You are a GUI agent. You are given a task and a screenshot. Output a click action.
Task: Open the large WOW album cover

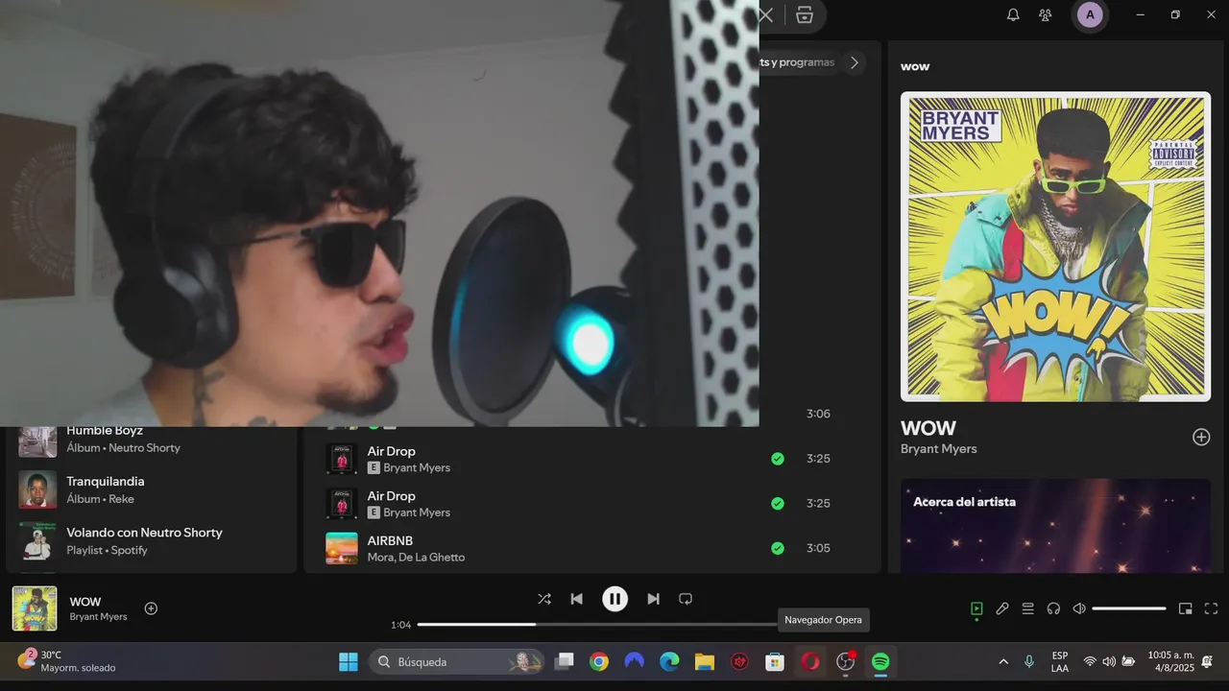(1055, 247)
